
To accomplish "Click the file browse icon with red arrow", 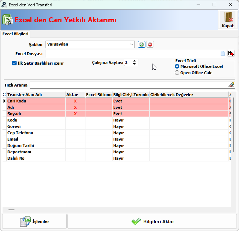I will coord(231,54).
